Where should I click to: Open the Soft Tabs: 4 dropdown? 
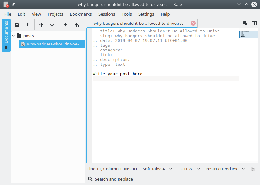click(x=157, y=169)
